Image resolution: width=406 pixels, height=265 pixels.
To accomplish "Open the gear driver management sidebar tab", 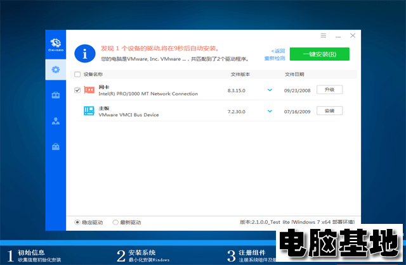I will 56,70.
